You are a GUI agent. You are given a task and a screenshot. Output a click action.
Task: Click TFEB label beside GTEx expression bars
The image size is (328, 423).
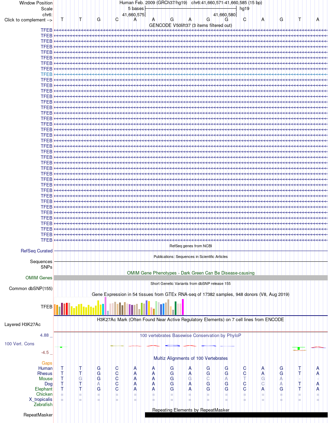coord(47,306)
